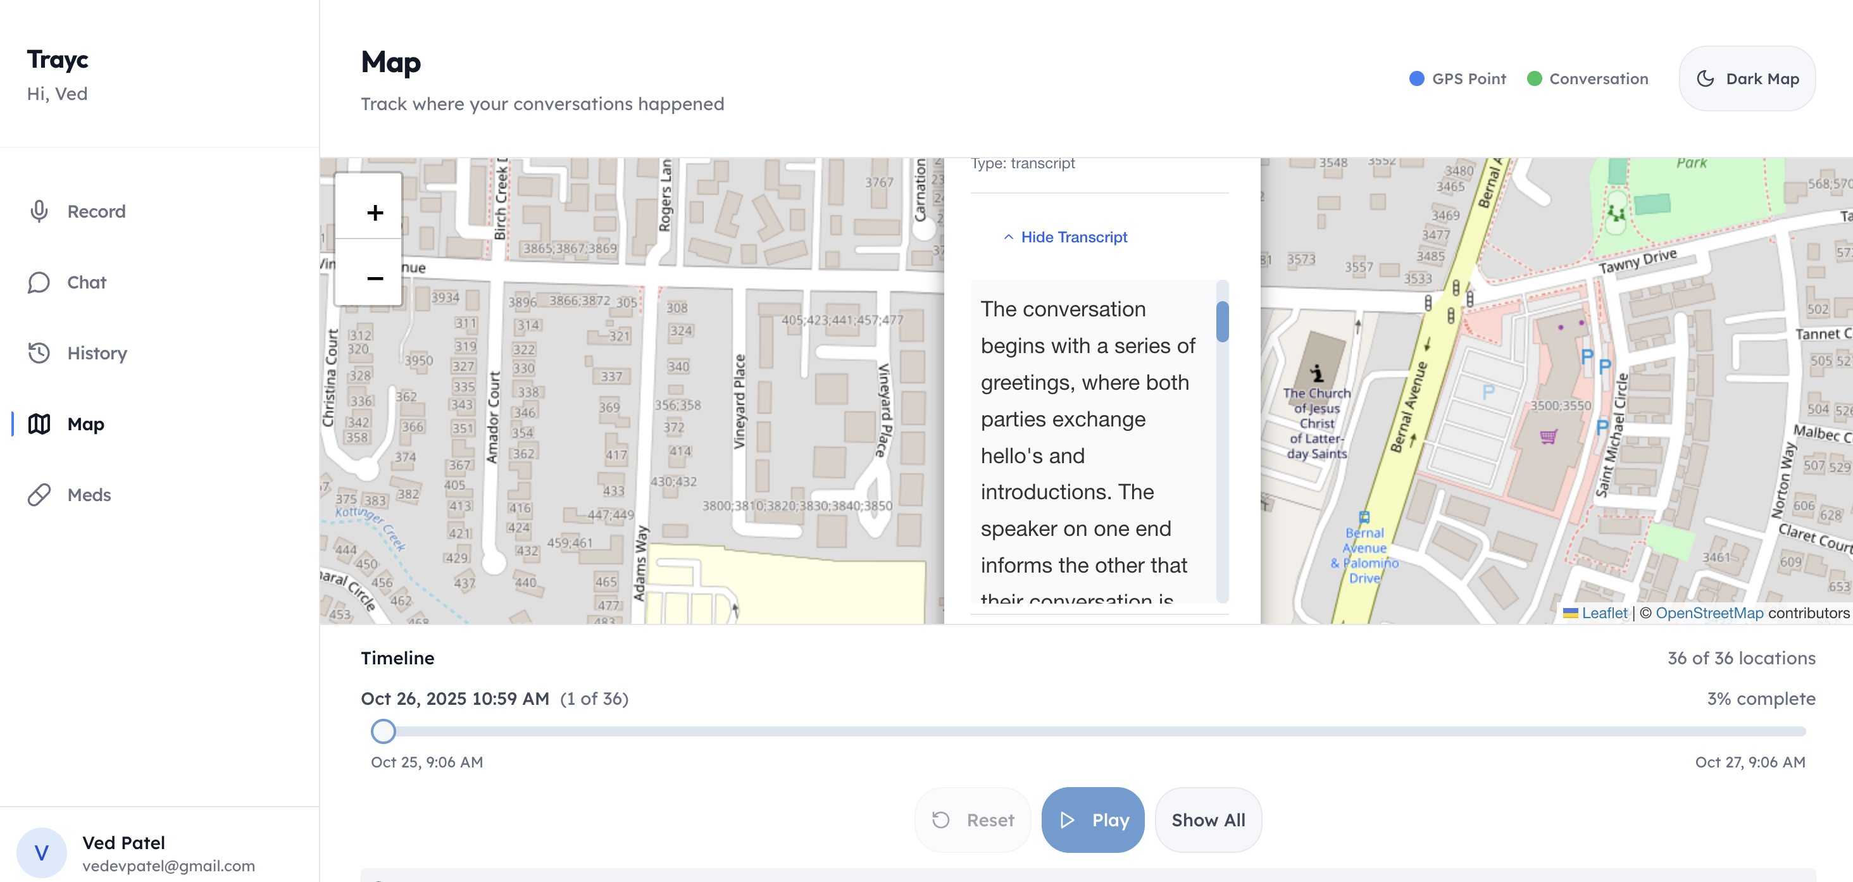Zoom in the map with plus button
Viewport: 1853px width, 882px height.
point(375,212)
